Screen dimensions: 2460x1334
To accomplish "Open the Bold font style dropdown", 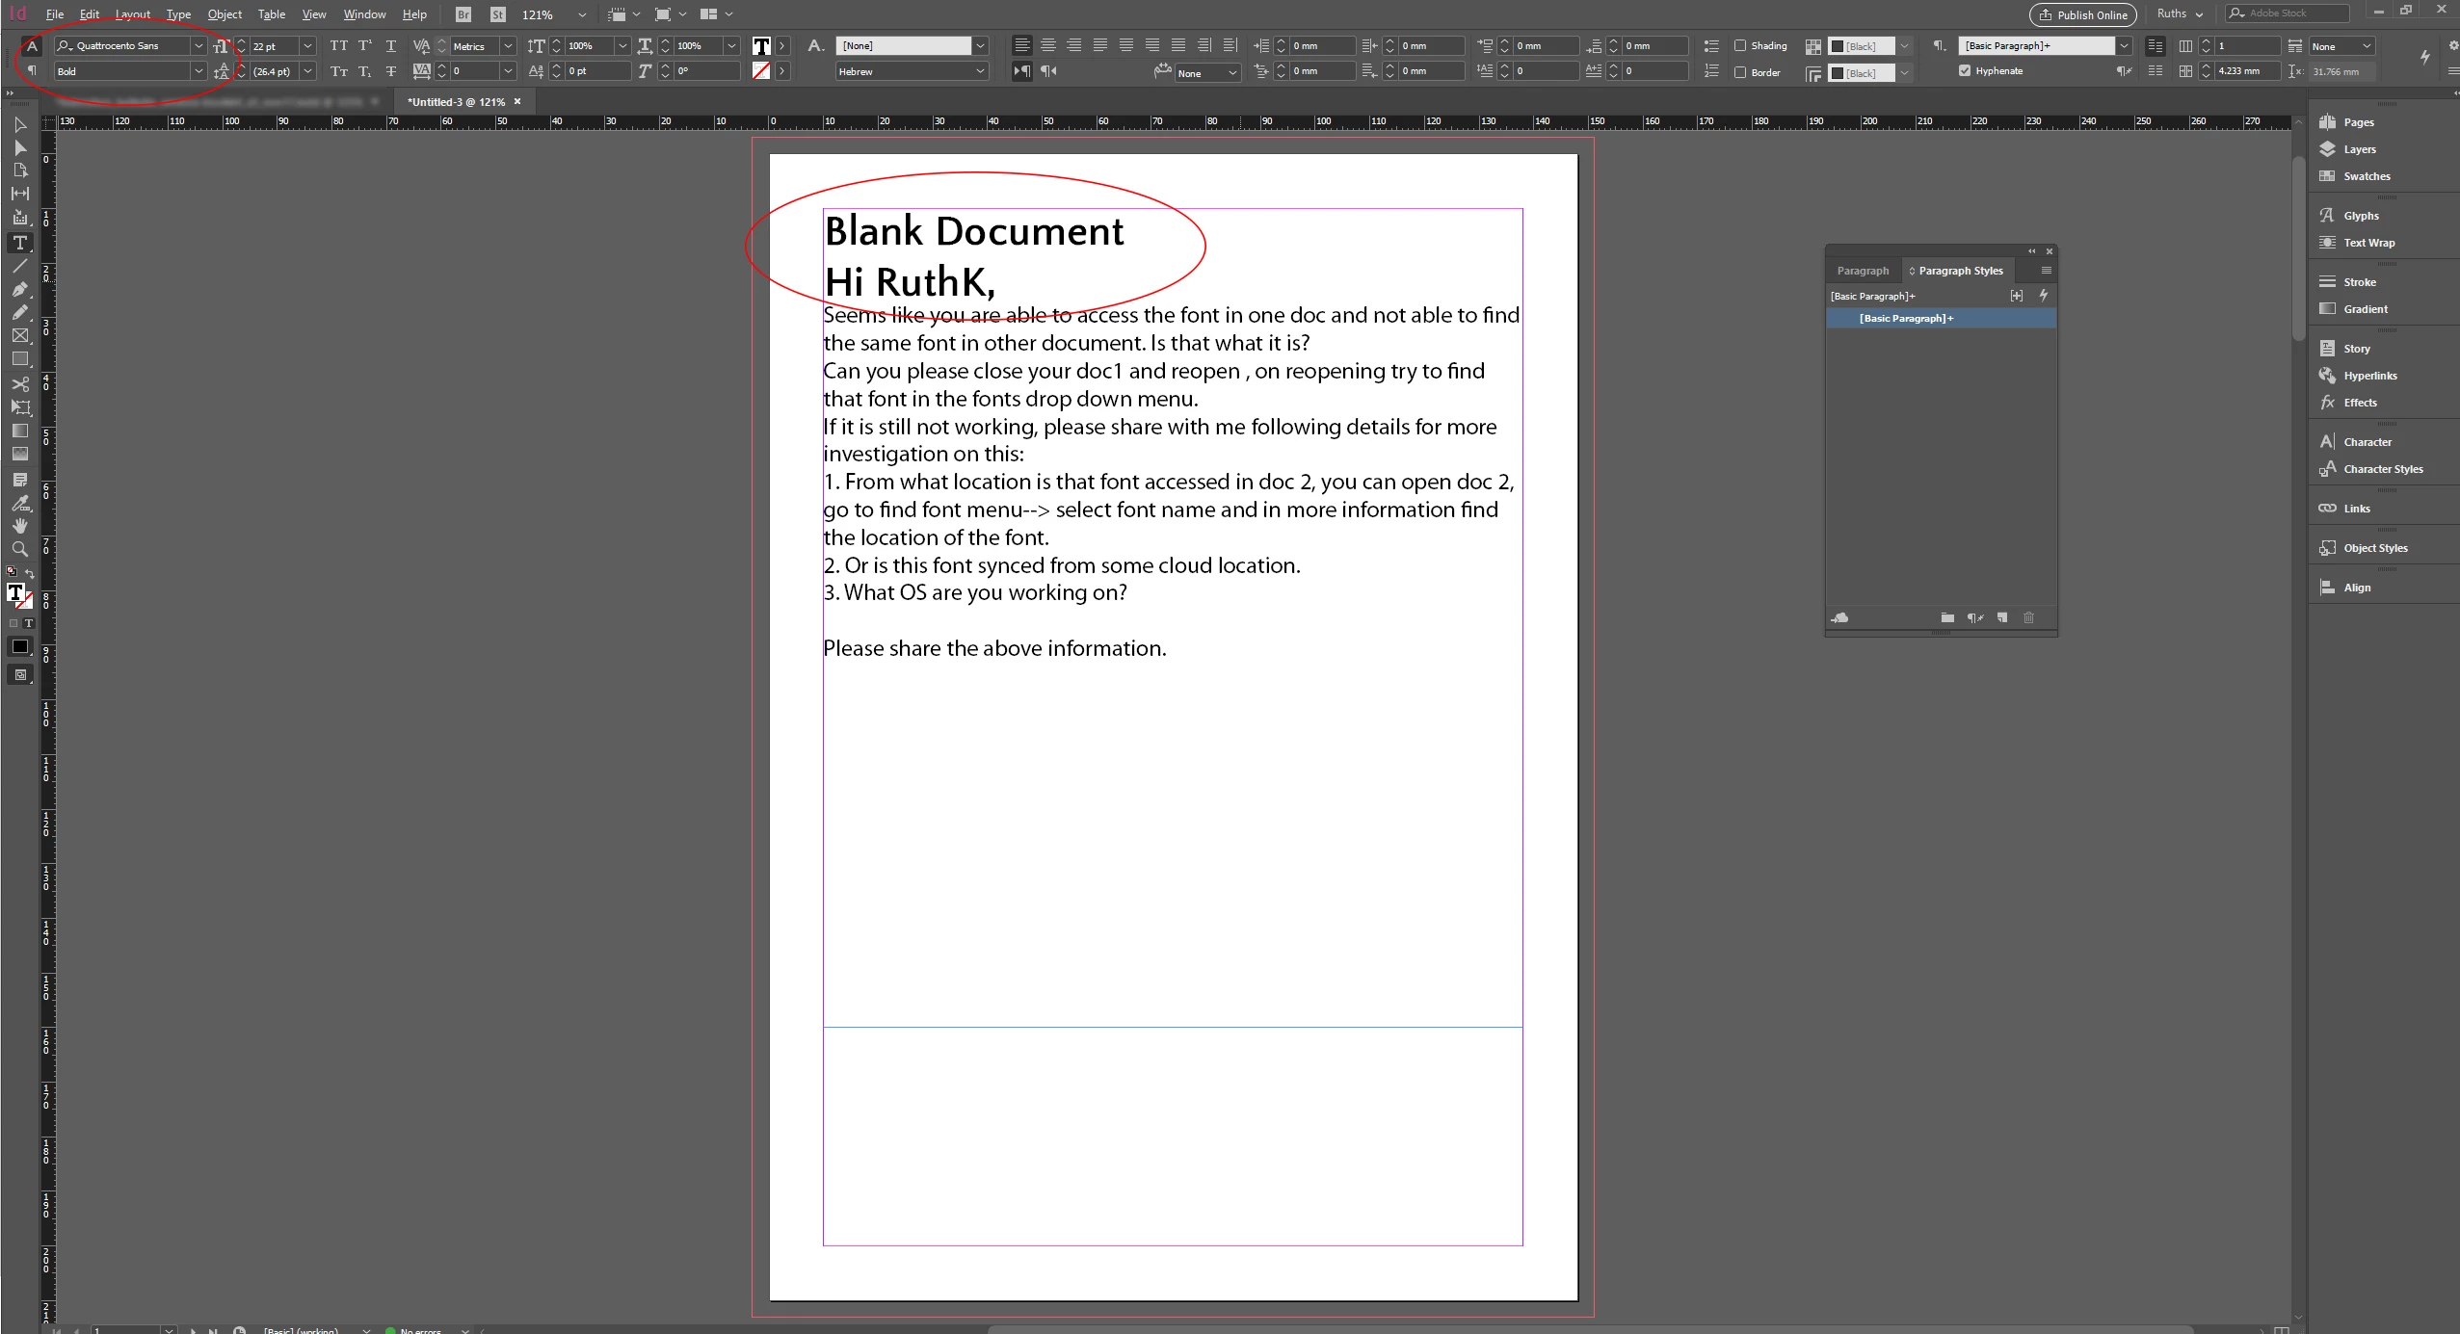I will pos(198,71).
